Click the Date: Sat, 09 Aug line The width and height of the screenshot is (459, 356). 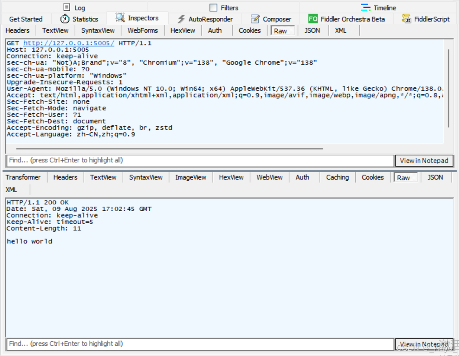79,209
